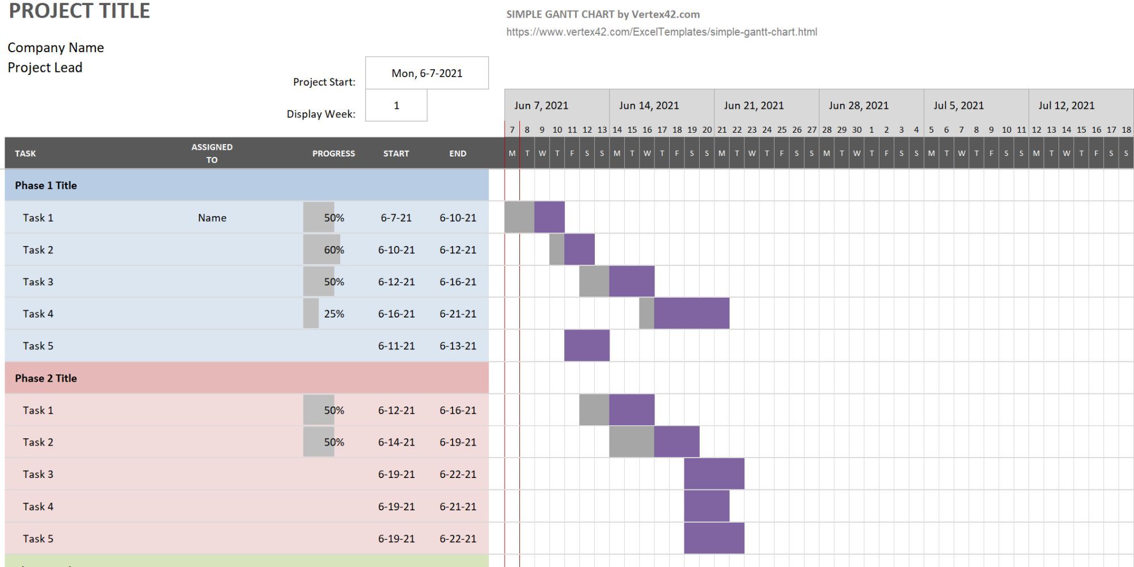Select the start date 6-7-21 of Task 1

(396, 217)
